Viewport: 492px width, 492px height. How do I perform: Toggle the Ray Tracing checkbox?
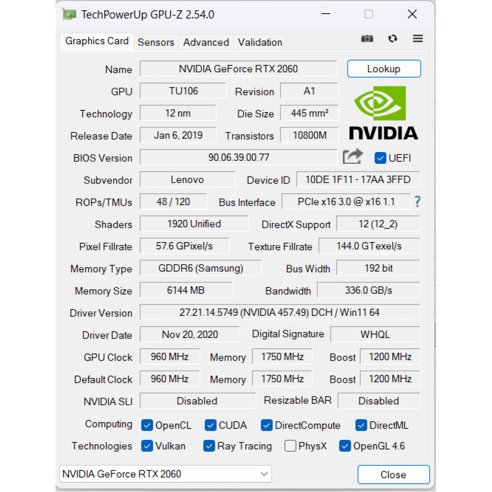pyautogui.click(x=209, y=446)
